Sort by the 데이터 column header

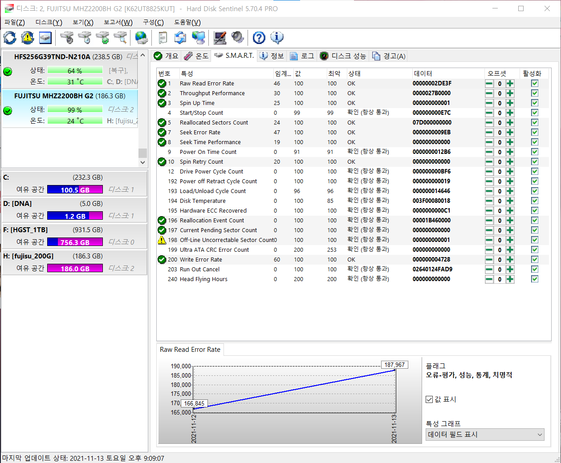(448, 74)
